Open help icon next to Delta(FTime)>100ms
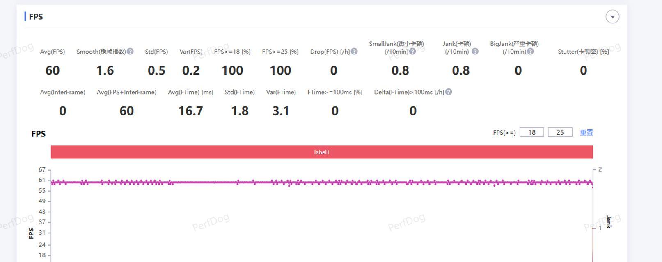 pyautogui.click(x=449, y=92)
